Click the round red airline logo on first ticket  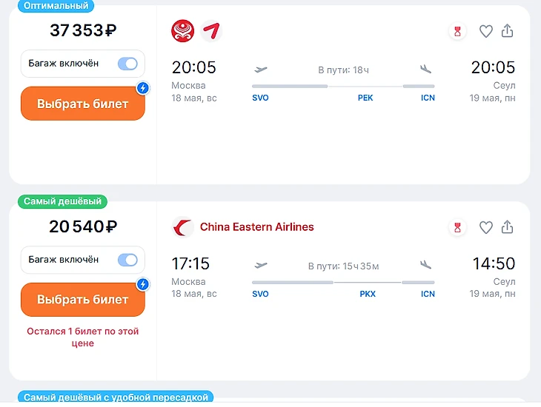183,31
